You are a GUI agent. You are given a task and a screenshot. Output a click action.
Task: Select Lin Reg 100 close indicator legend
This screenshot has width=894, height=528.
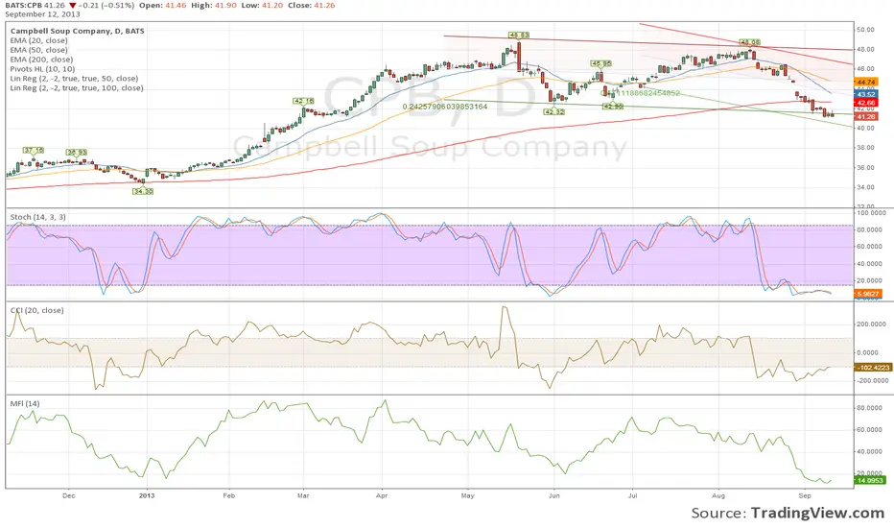click(77, 88)
